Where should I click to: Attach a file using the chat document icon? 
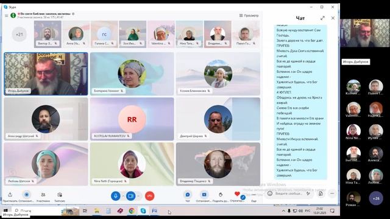click(321, 193)
